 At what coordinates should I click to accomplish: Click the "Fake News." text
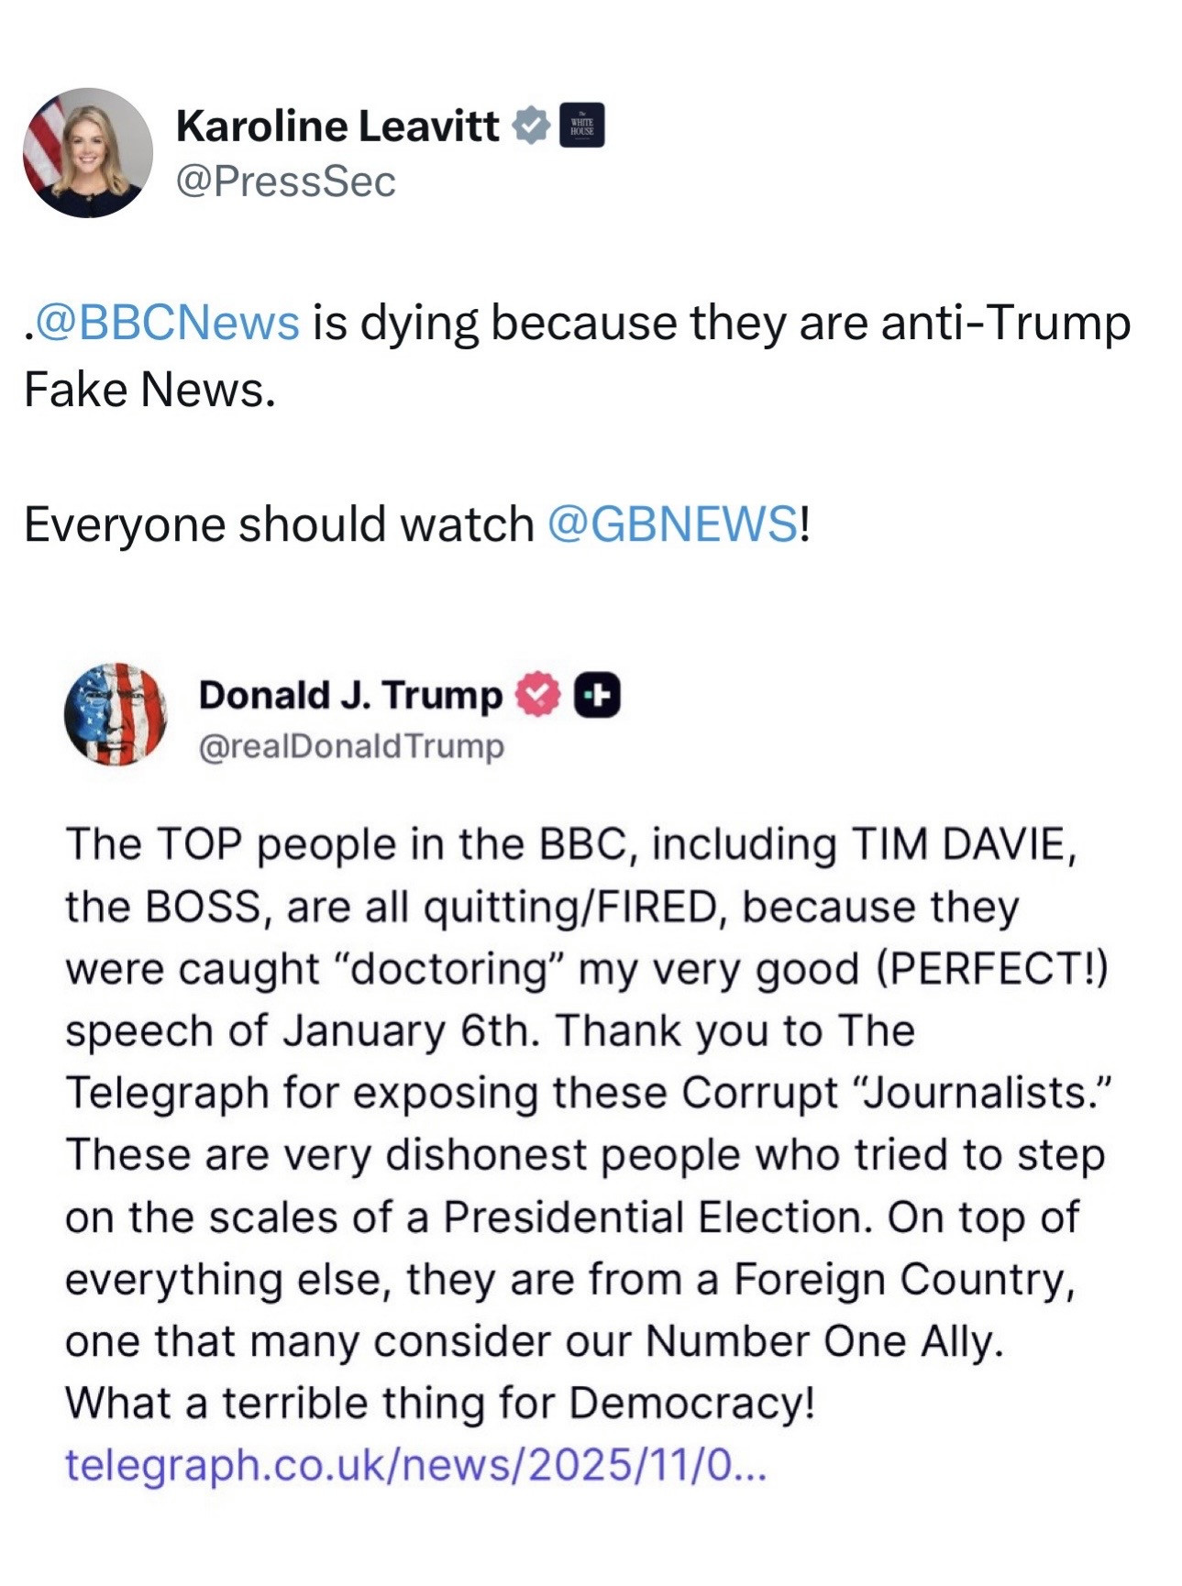[x=149, y=390]
